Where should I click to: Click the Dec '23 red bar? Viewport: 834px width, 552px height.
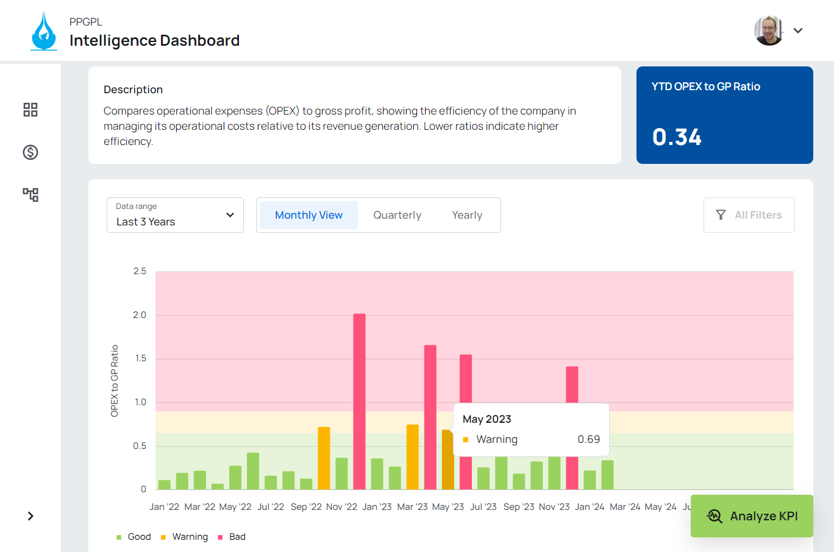tap(572, 384)
